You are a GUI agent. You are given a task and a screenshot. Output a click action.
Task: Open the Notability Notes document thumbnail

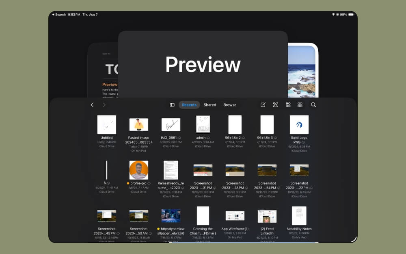pyautogui.click(x=299, y=216)
